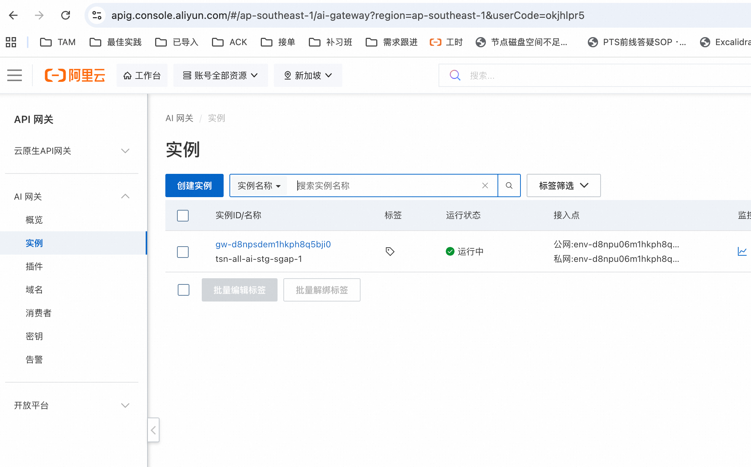Viewport: 751px width, 467px height.
Task: Click the 阿里云 logo
Action: point(75,75)
